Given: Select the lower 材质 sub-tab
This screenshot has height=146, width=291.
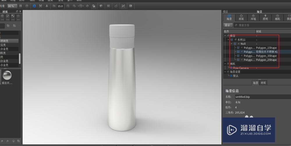Looking at the screenshot, I should [263, 83].
